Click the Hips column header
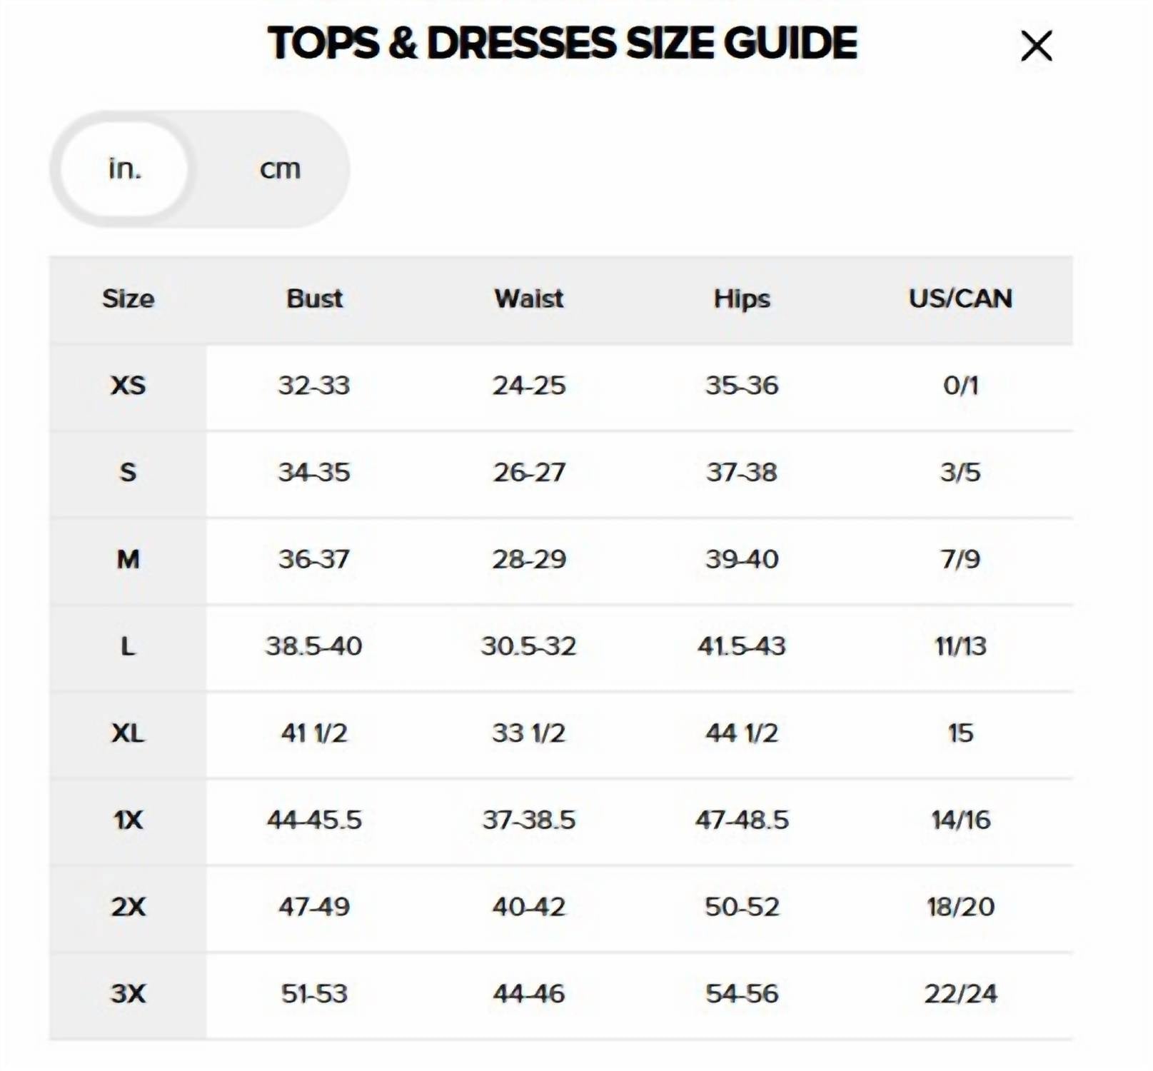The width and height of the screenshot is (1153, 1071). (x=742, y=299)
